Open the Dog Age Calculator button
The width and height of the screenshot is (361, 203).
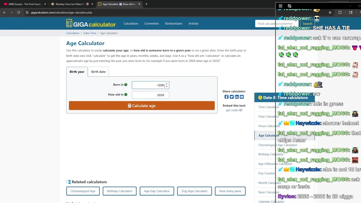click(194, 191)
